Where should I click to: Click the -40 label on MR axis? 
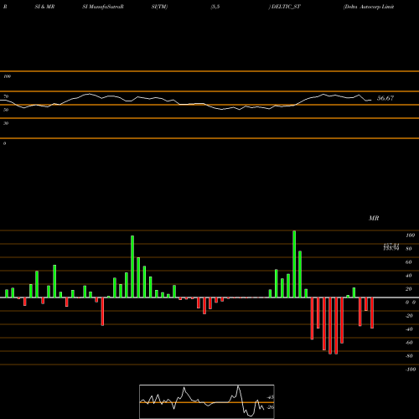(x=409, y=329)
